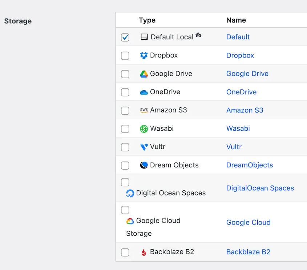The width and height of the screenshot is (307, 270).
Task: Open the Wasabi name link
Action: [238, 128]
